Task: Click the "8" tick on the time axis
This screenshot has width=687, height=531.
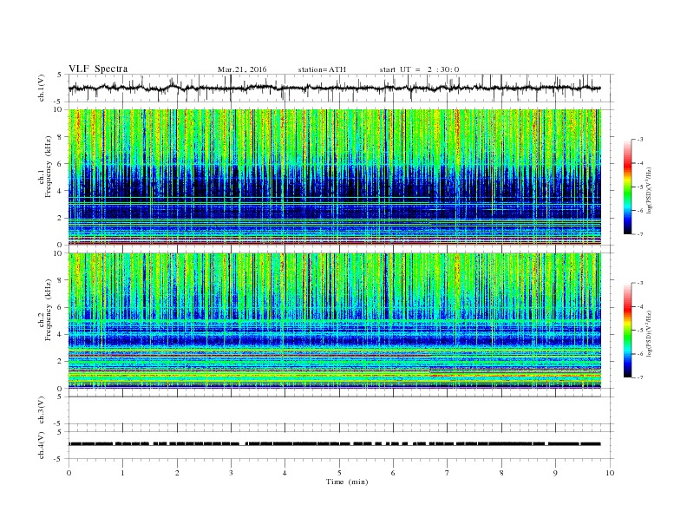Action: click(x=501, y=473)
